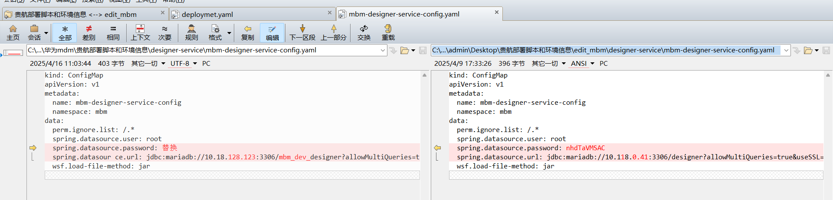
Task: Toggle 编辑 (Edit) mode
Action: point(272,32)
